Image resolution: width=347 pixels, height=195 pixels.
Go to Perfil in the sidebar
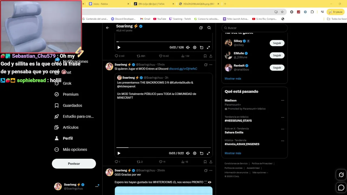(64, 138)
